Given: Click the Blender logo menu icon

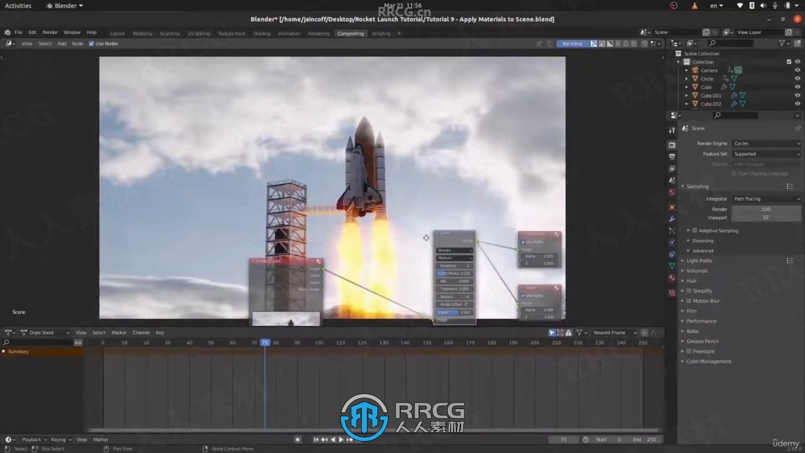Looking at the screenshot, I should [x=7, y=32].
